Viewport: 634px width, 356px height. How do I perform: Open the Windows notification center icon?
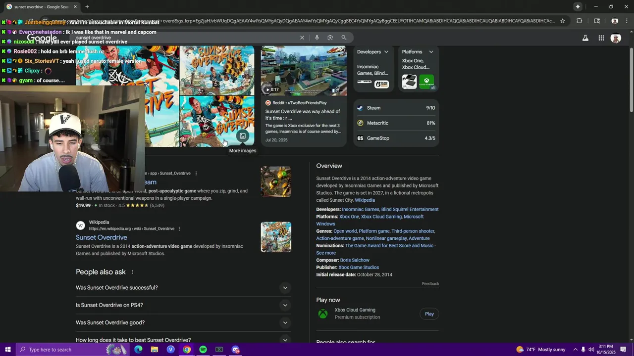pos(624,350)
